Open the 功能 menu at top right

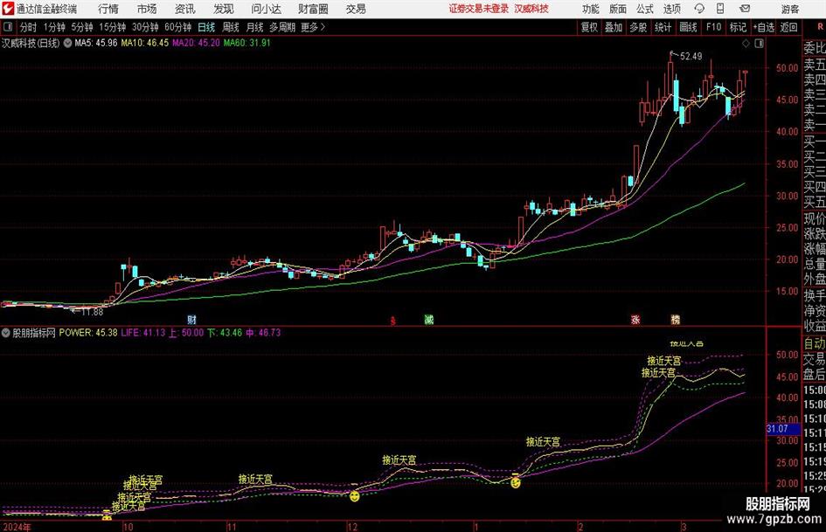tap(591, 9)
